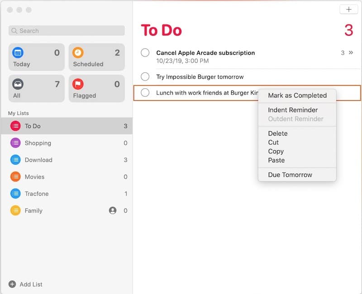This screenshot has height=294, width=362.
Task: Choose Mark as Completed from context menu
Action: (x=297, y=95)
